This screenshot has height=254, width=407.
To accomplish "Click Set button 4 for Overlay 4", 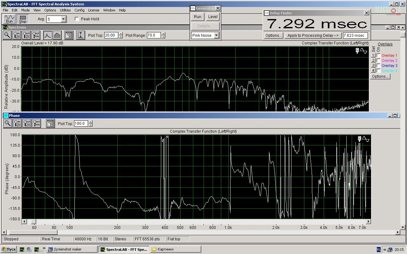I will pyautogui.click(x=373, y=71).
